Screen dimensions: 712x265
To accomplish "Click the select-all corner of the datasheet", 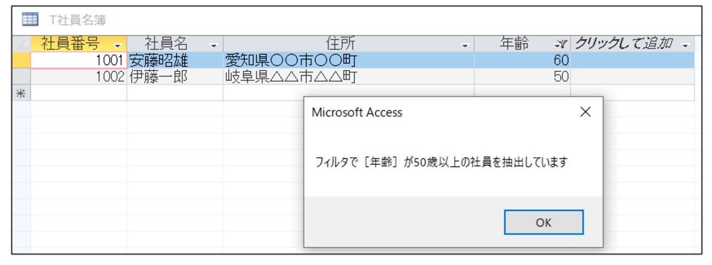I will 21,44.
